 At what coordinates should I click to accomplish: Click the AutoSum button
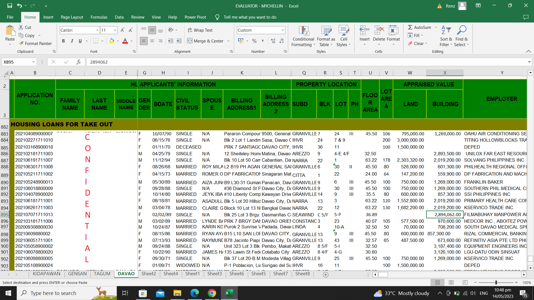coord(419,27)
